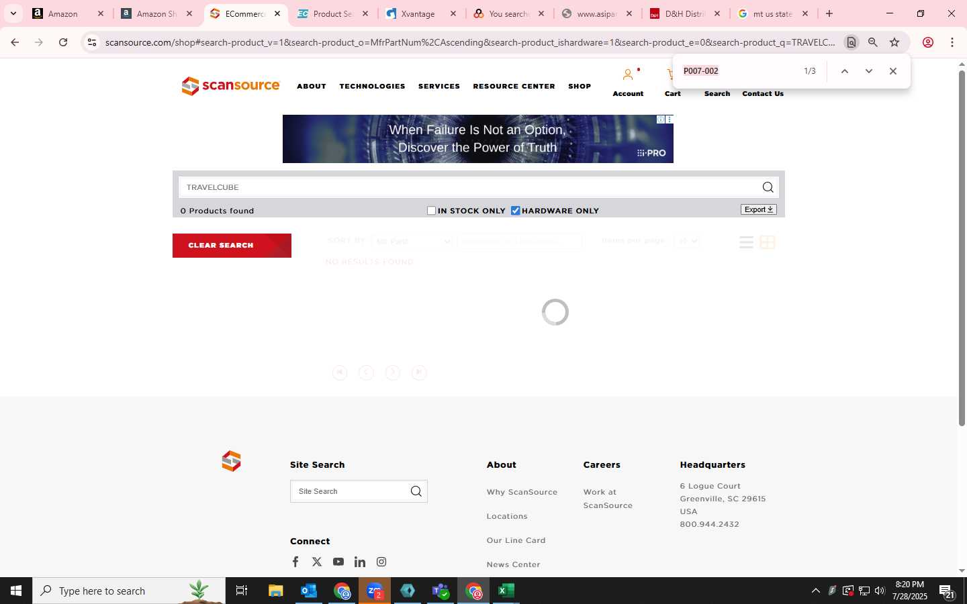Switch to the first Amazon tab
Viewport: 967px width, 604px height.
tap(68, 13)
